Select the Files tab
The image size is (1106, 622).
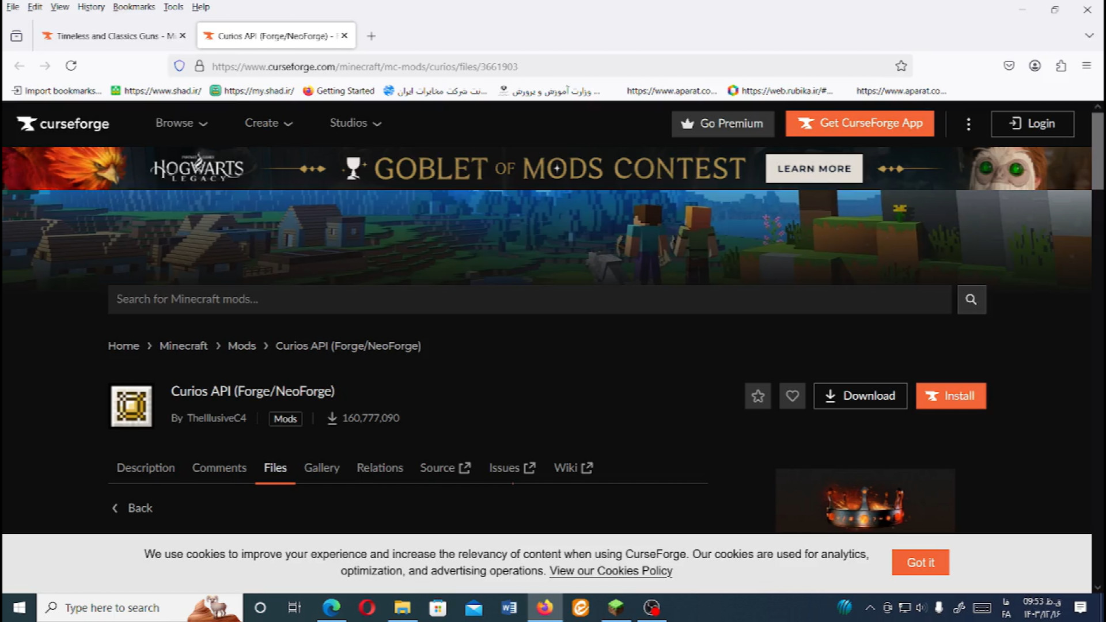[275, 468]
